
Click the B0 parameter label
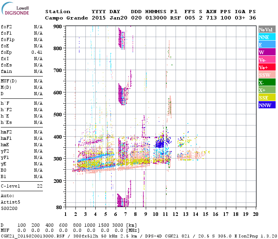tap(3, 170)
